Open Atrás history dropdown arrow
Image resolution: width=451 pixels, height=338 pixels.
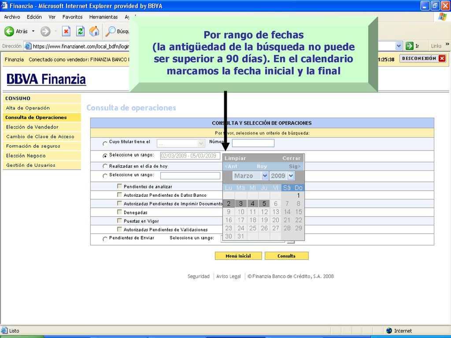(33, 31)
